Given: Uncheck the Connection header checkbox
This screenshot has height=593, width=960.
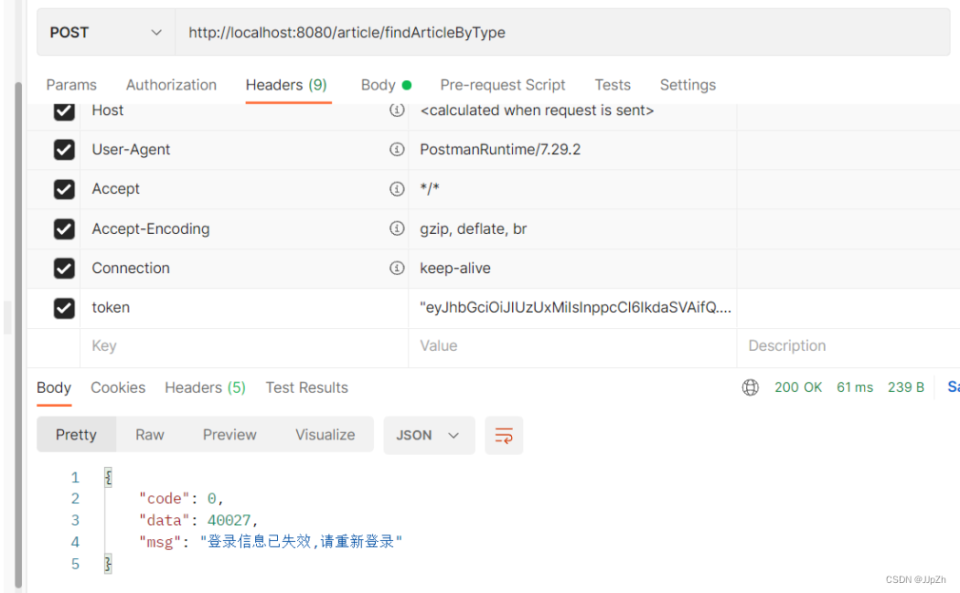Looking at the screenshot, I should coord(64,268).
